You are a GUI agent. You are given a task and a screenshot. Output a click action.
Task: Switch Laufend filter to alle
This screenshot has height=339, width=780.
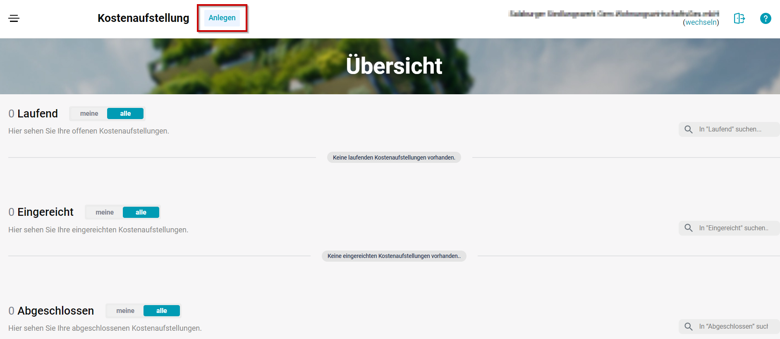tap(125, 114)
